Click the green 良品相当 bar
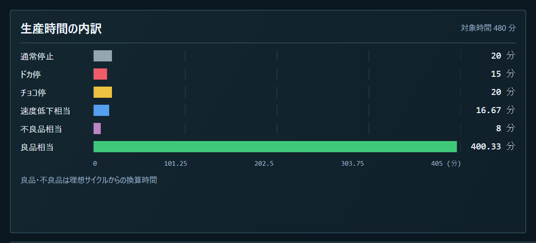536x243 pixels. click(275, 147)
